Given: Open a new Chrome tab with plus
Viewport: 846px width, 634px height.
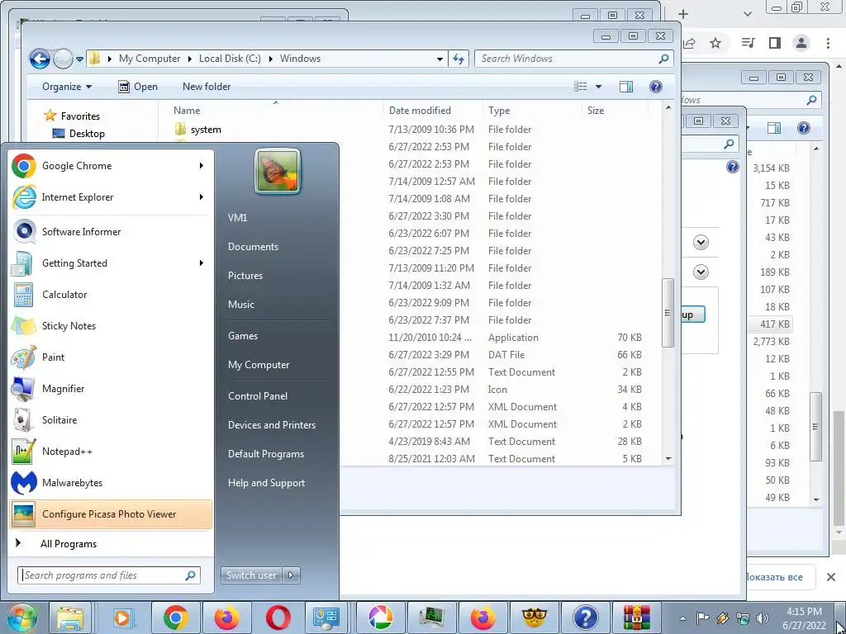Looking at the screenshot, I should pyautogui.click(x=683, y=14).
